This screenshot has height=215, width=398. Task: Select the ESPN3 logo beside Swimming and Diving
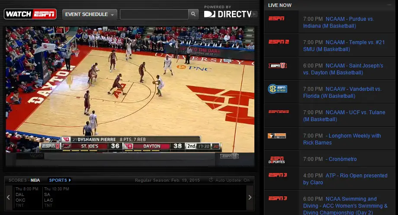click(x=278, y=198)
